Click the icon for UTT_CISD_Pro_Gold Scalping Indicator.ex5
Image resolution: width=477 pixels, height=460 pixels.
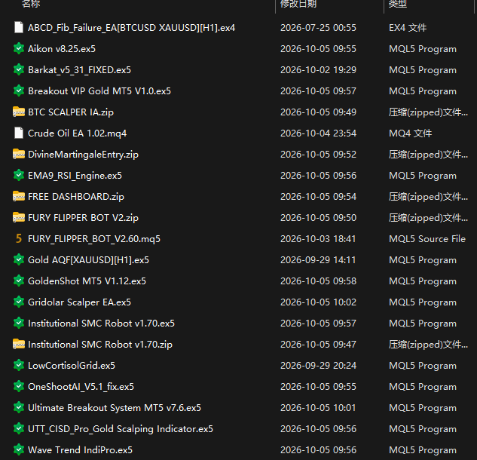[19, 428]
